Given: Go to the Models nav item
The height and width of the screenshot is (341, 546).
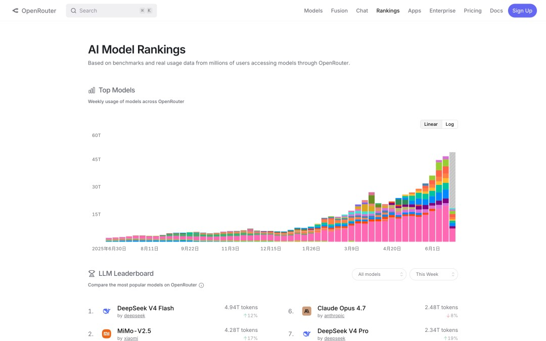Looking at the screenshot, I should [313, 11].
